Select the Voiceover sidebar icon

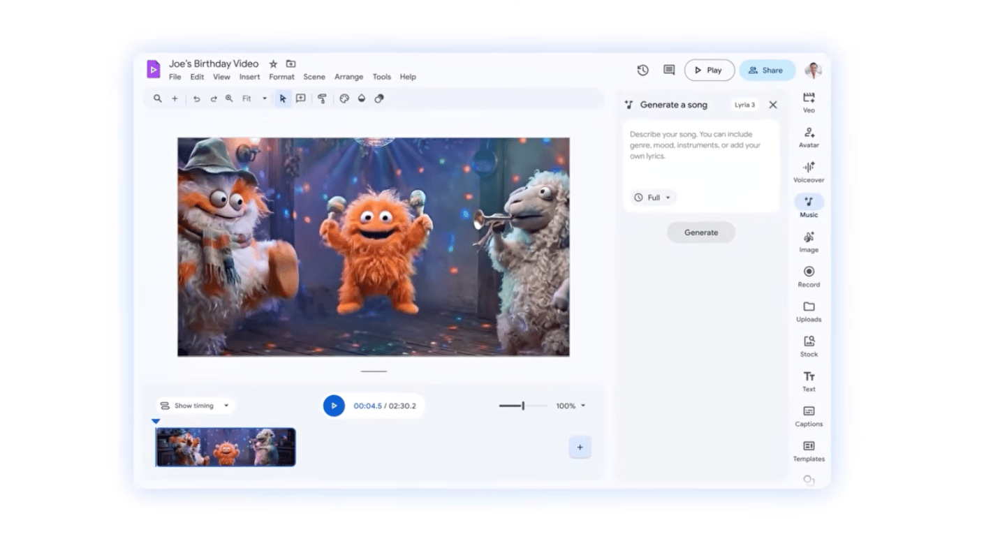pyautogui.click(x=809, y=172)
